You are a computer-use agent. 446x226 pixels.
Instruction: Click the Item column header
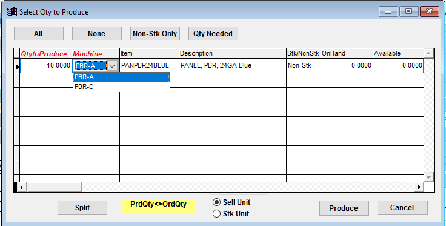pos(149,54)
